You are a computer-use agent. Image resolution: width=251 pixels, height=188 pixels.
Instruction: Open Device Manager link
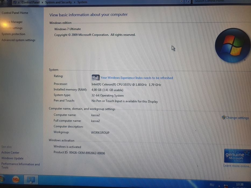click(x=12, y=22)
